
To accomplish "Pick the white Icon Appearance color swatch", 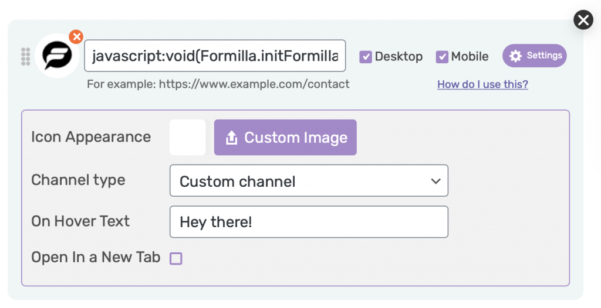I will pos(188,138).
